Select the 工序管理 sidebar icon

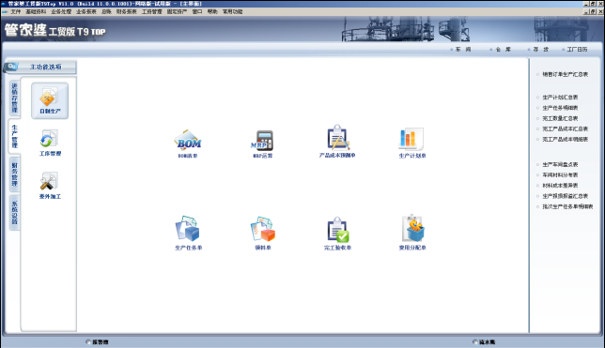point(50,143)
